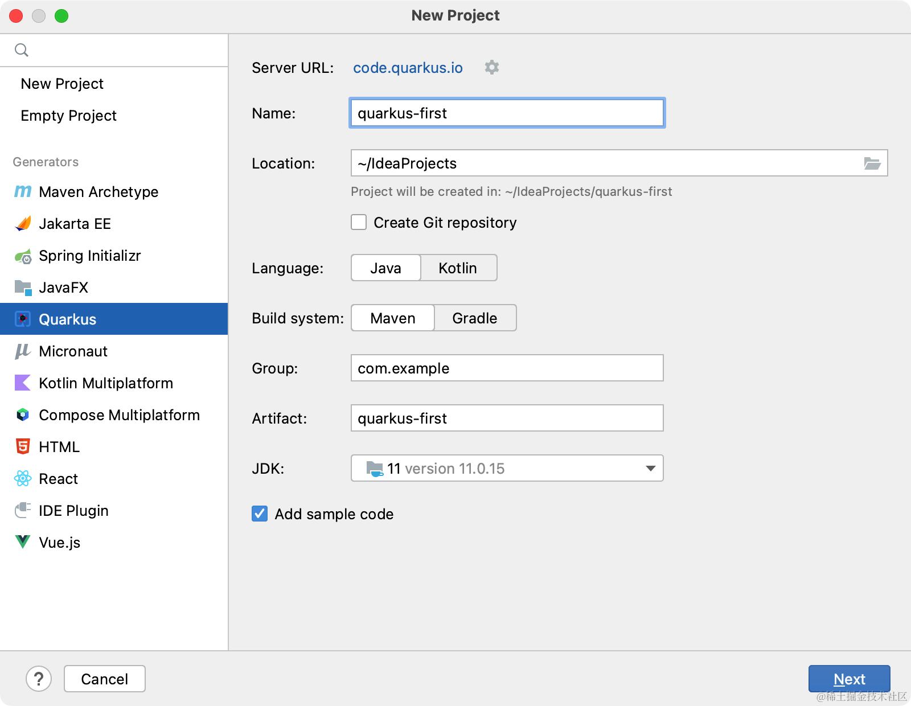The height and width of the screenshot is (706, 911).
Task: Click the Group input field
Action: 507,368
